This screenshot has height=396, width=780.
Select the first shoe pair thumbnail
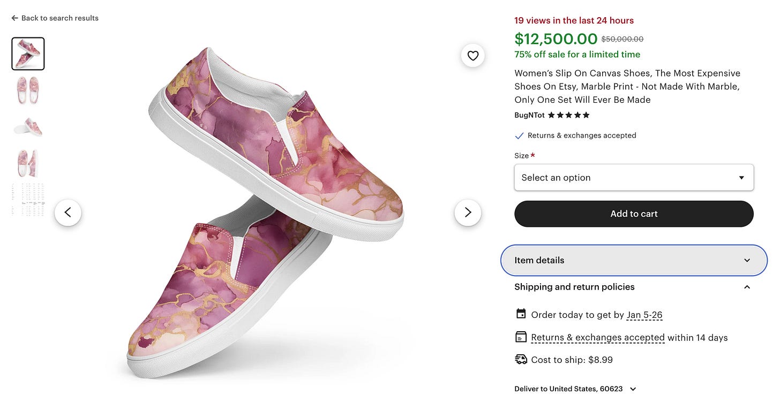(28, 54)
